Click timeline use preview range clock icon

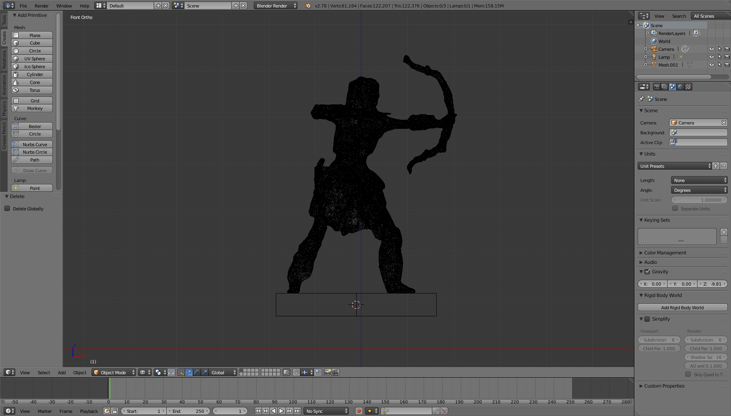(107, 411)
